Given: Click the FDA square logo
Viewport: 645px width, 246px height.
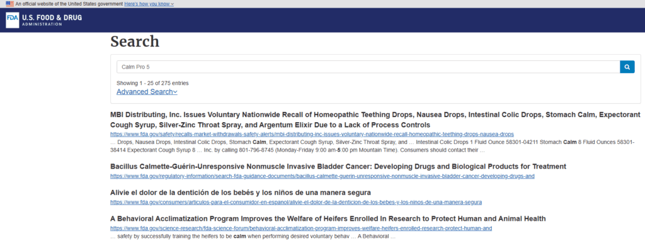Looking at the screenshot, I should click(x=13, y=20).
